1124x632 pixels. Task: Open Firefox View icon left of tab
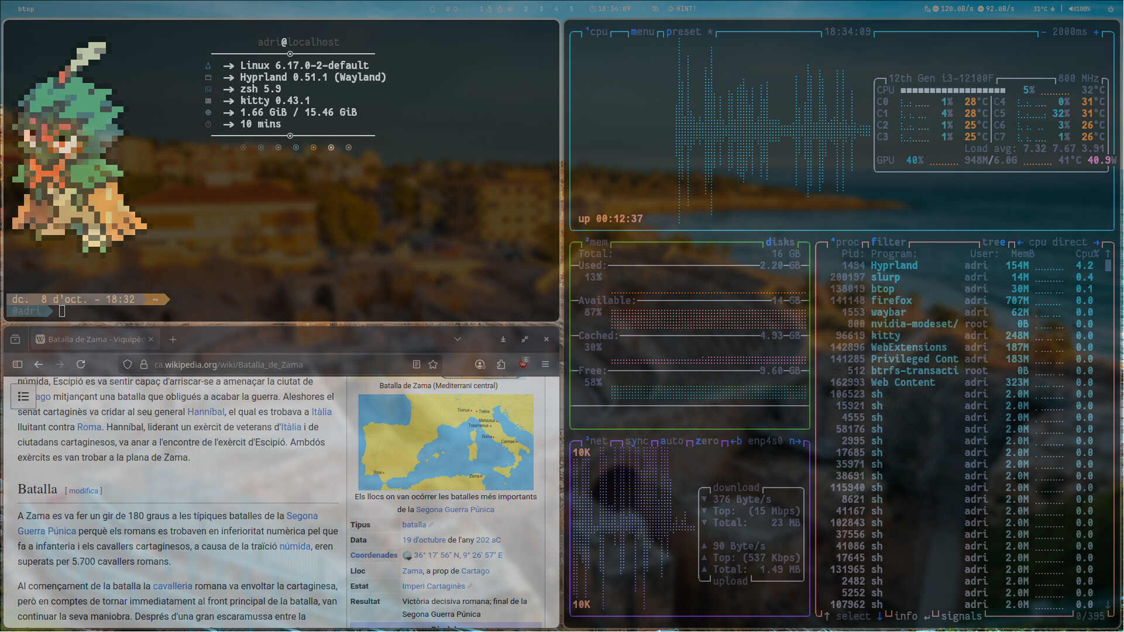tap(16, 340)
